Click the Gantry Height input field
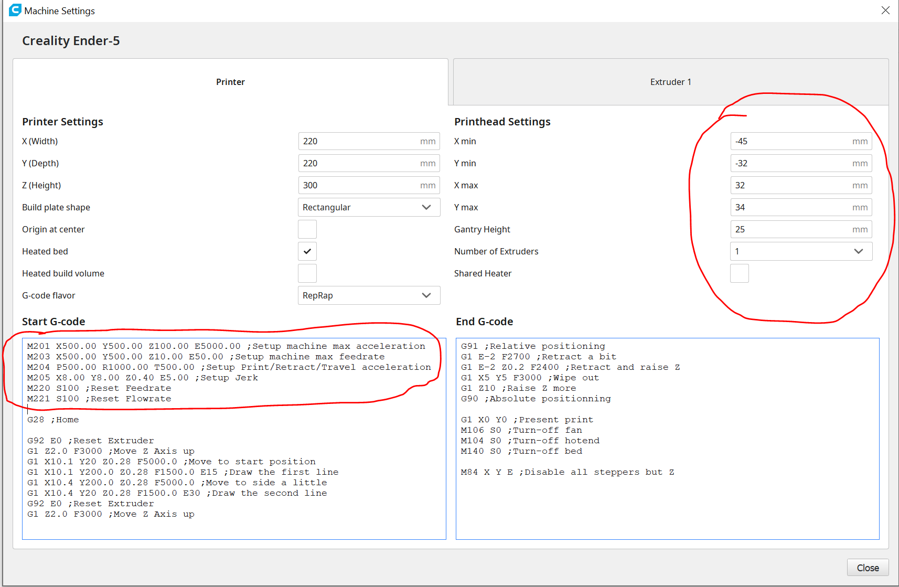Image resolution: width=899 pixels, height=587 pixels. [x=801, y=229]
